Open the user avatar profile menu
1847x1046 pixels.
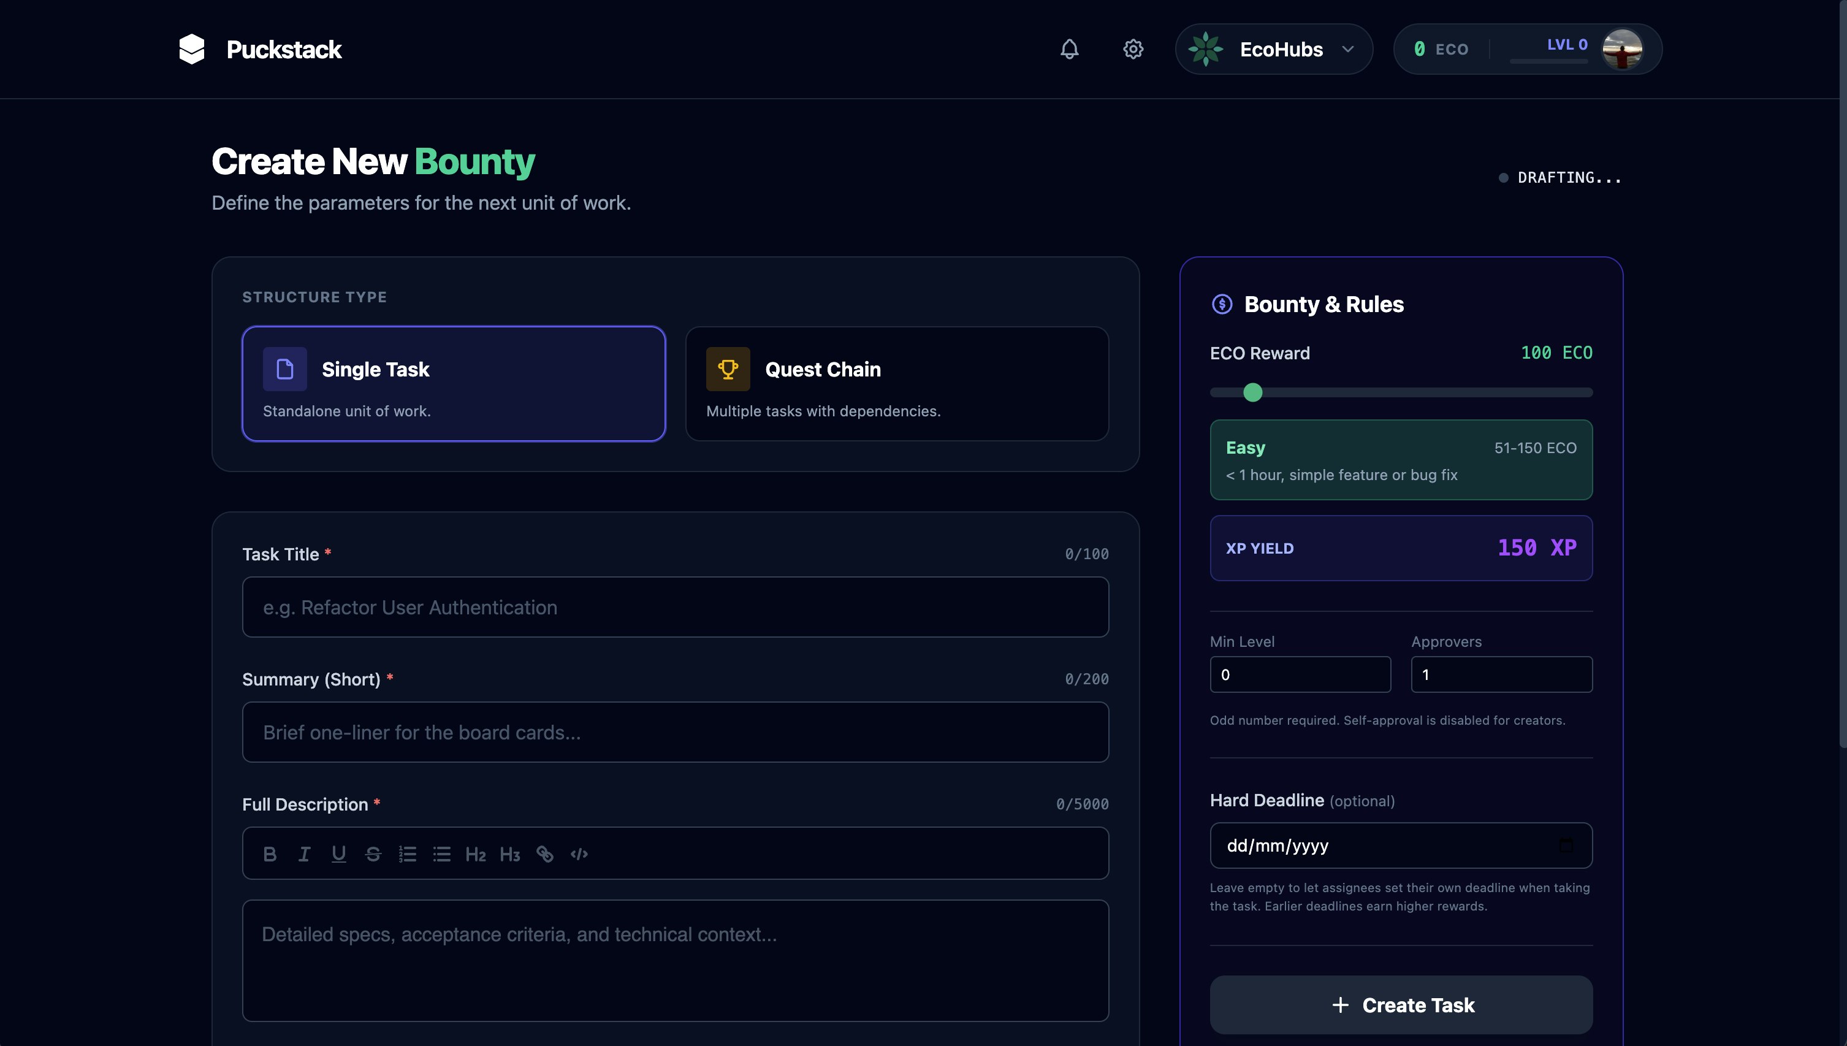click(1622, 49)
